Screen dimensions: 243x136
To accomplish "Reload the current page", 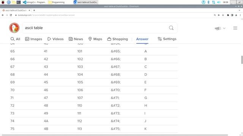I will (x=11, y=15).
